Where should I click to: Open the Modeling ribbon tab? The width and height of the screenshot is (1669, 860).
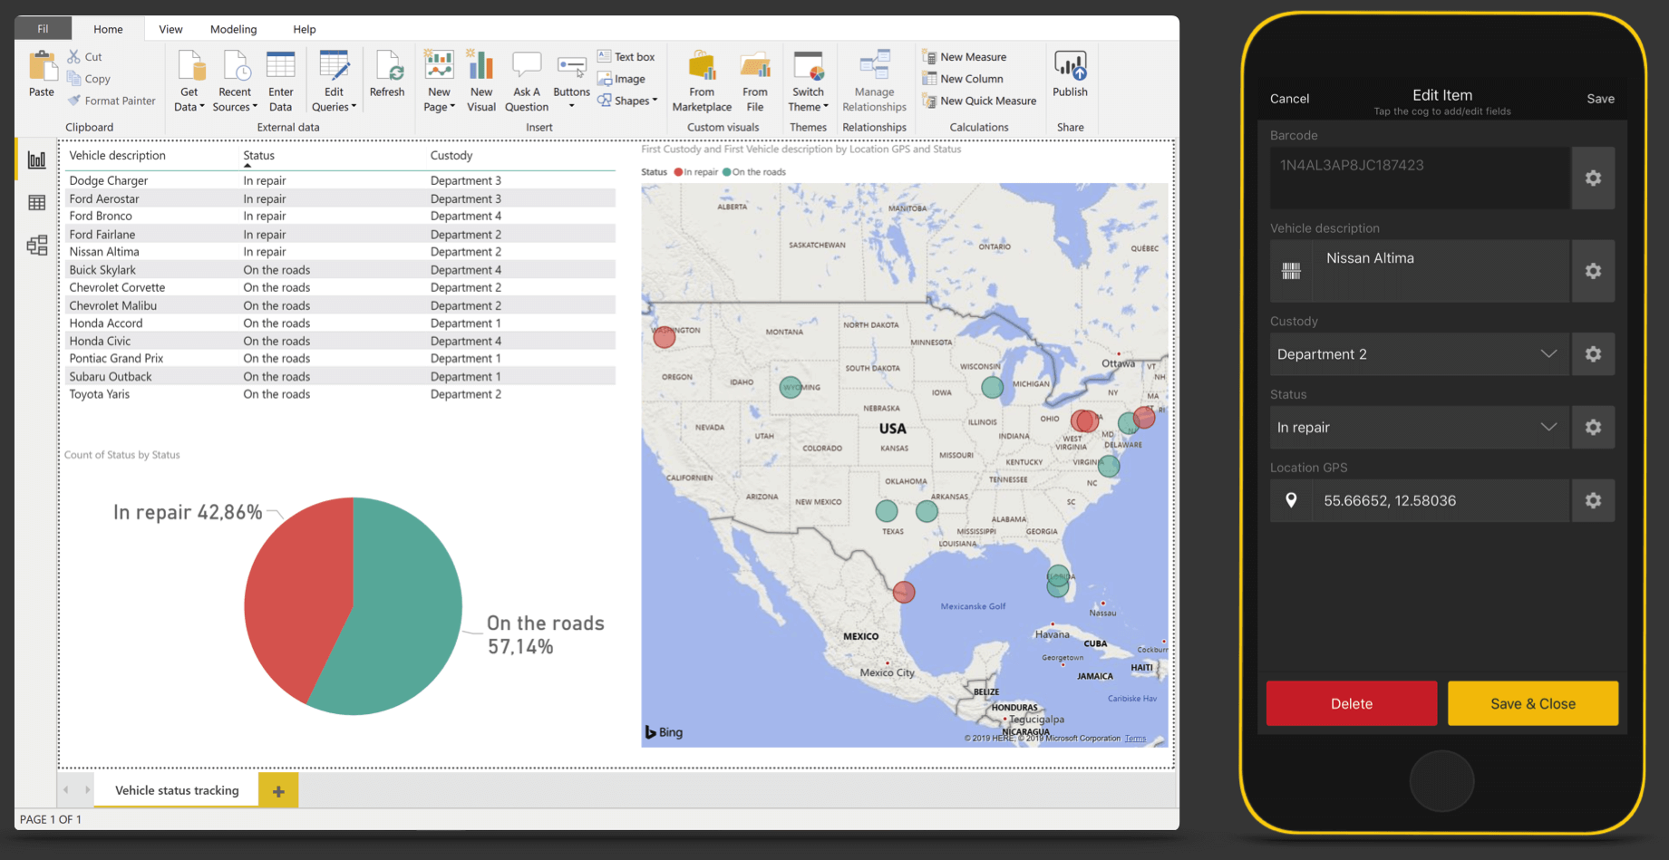point(233,29)
